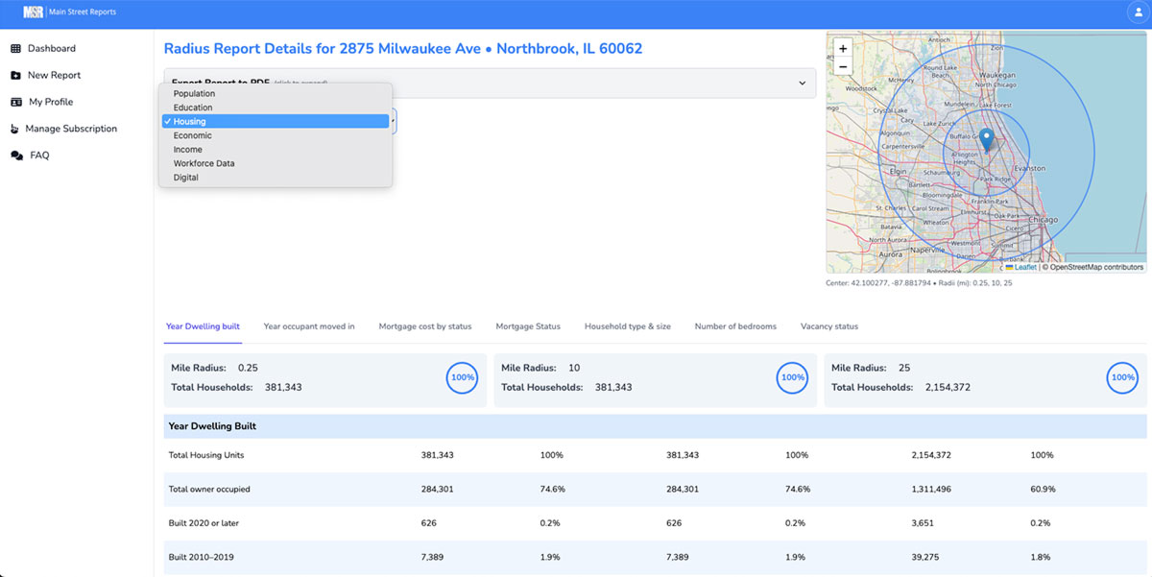Click the My Profile card icon

pyautogui.click(x=13, y=102)
